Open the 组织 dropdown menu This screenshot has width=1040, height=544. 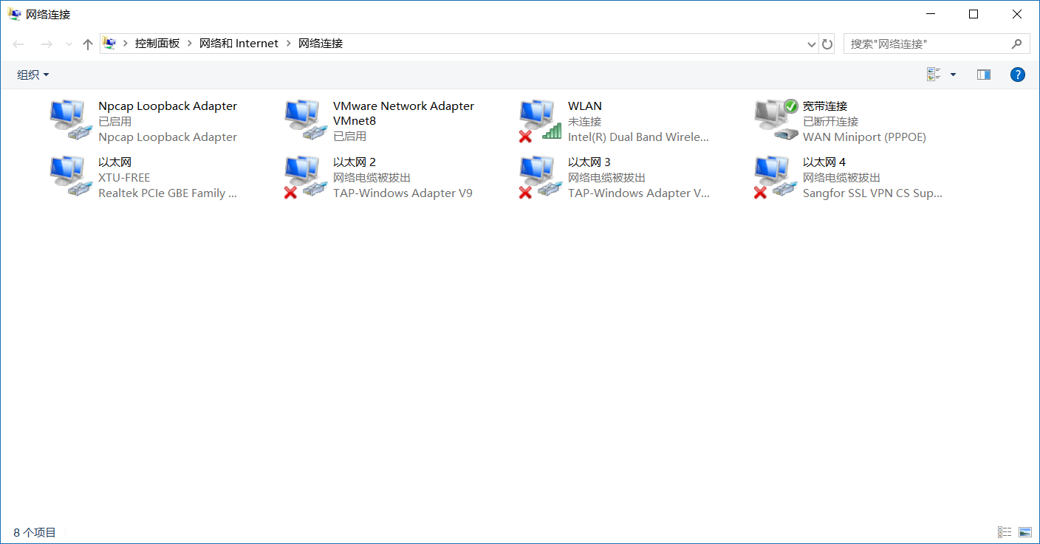click(x=33, y=75)
